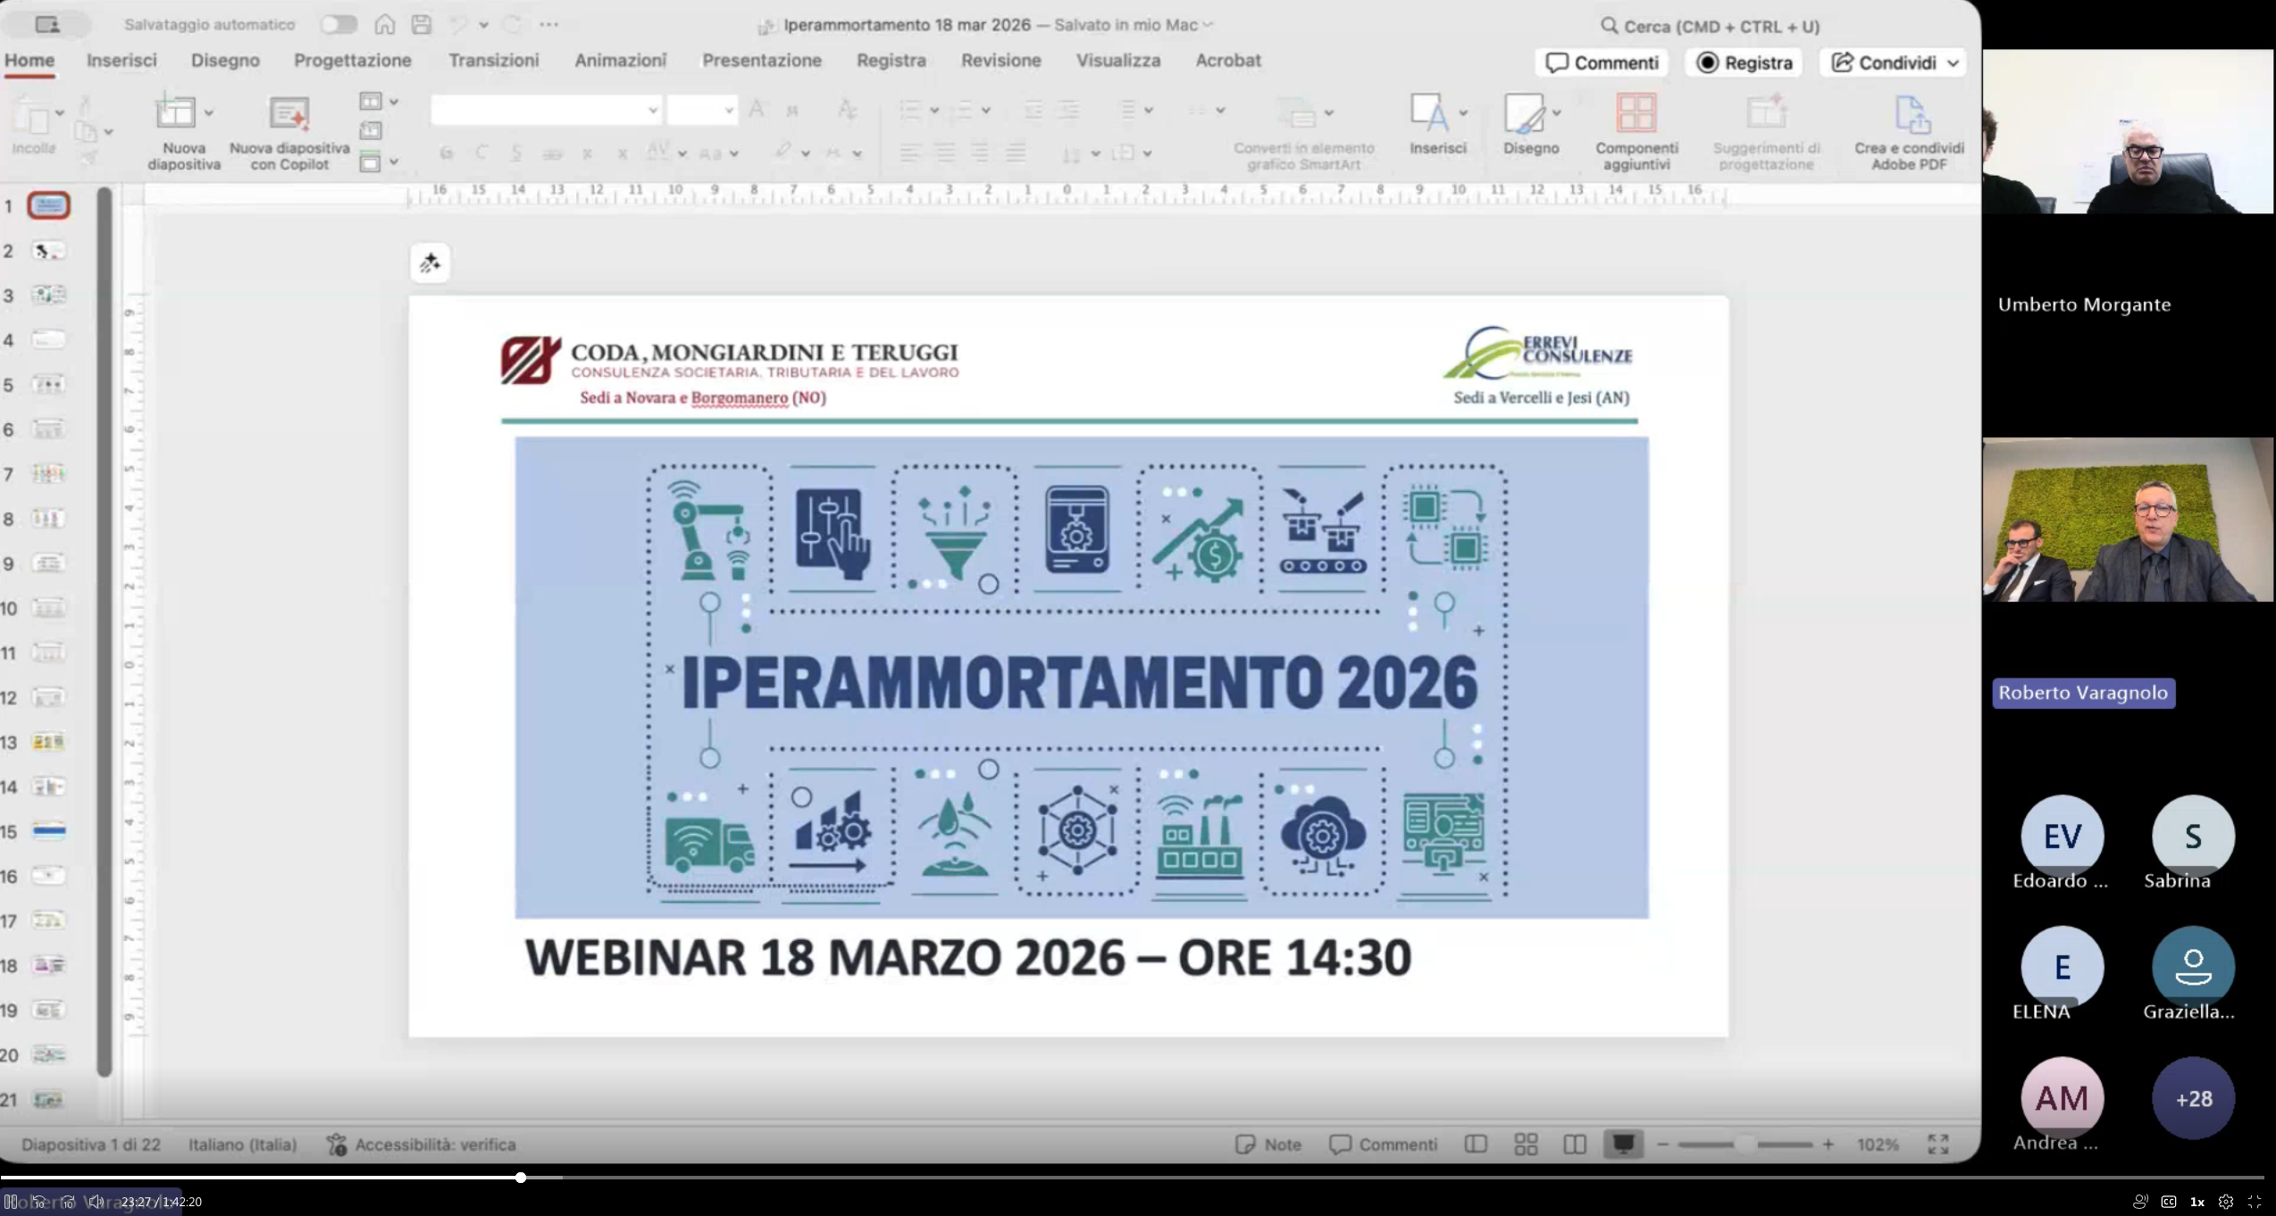
Task: Switch to reading view icon
Action: pyautogui.click(x=1575, y=1144)
